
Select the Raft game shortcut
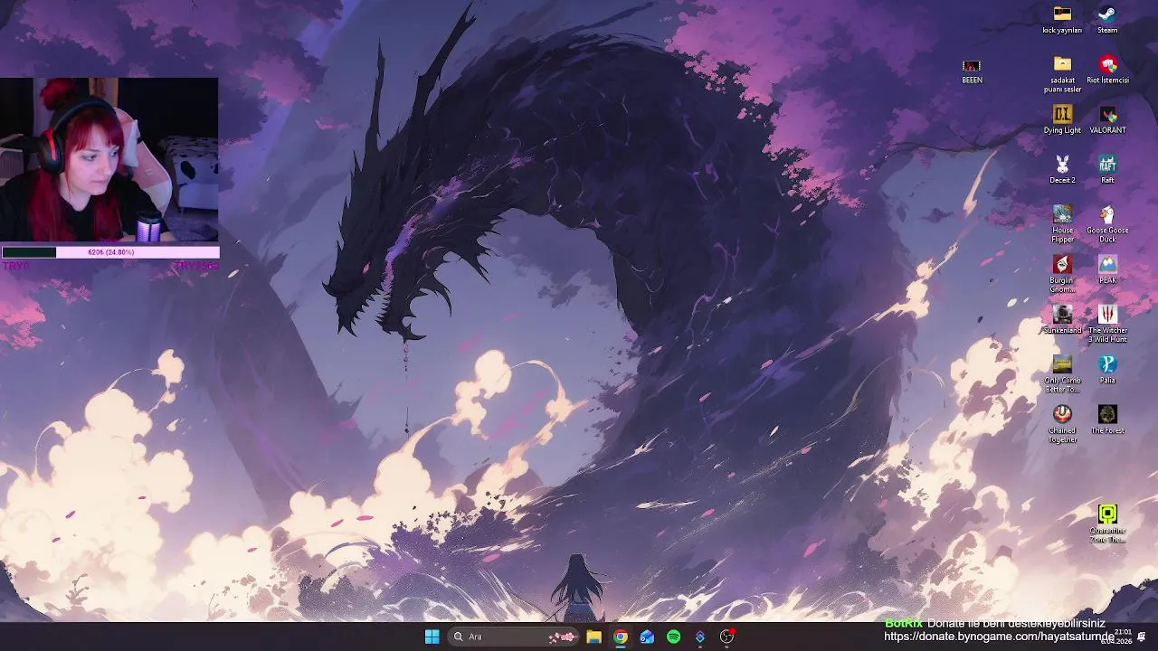click(1107, 169)
